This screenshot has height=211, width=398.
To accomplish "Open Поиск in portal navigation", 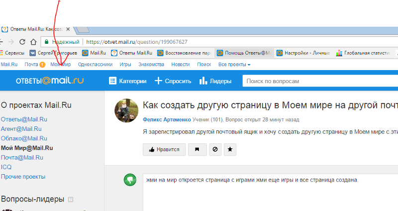I will coord(204,65).
